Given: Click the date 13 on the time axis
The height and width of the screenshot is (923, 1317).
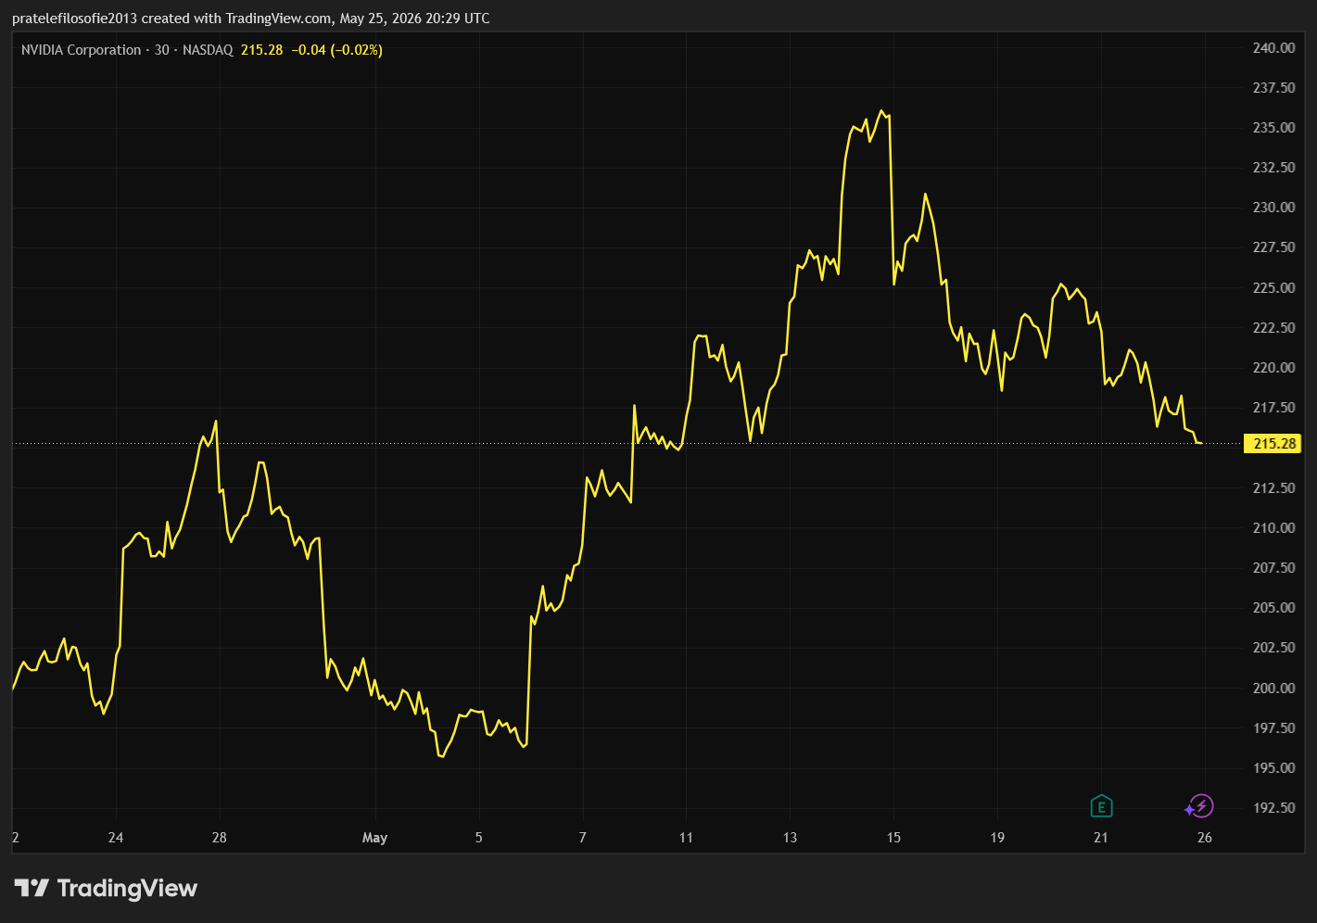Looking at the screenshot, I should pos(790,838).
